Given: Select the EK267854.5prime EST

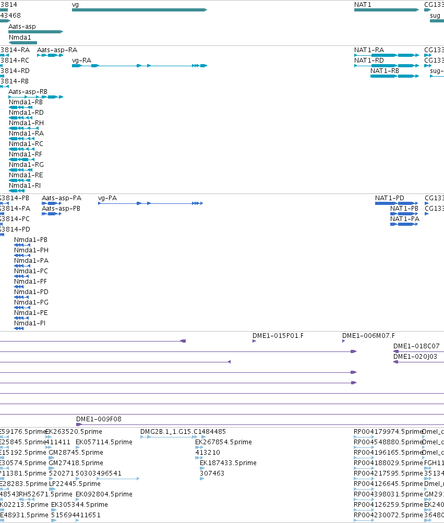Looking at the screenshot, I should [199, 447].
